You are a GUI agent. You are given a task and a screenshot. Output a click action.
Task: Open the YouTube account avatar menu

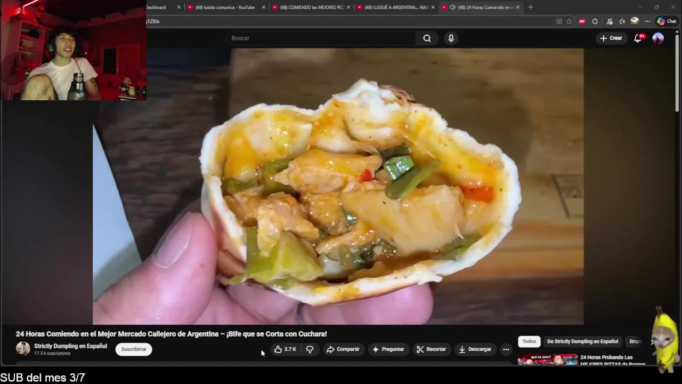pyautogui.click(x=658, y=38)
